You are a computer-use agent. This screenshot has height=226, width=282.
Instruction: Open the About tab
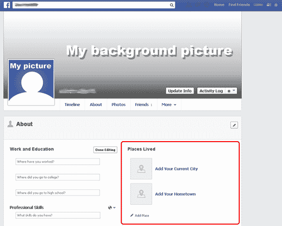pos(96,105)
